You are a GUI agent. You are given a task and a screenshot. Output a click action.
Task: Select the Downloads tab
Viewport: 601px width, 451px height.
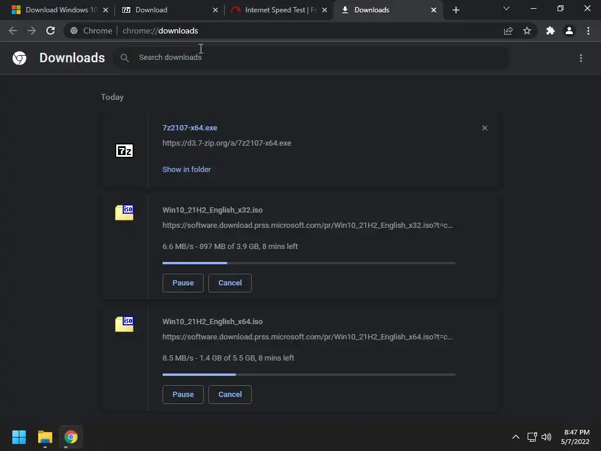[387, 10]
